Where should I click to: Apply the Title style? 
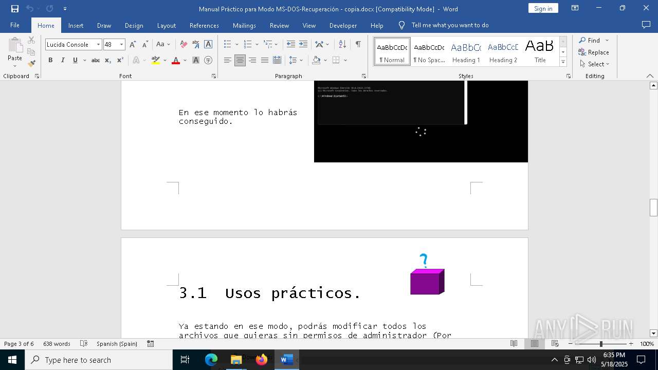(x=540, y=51)
